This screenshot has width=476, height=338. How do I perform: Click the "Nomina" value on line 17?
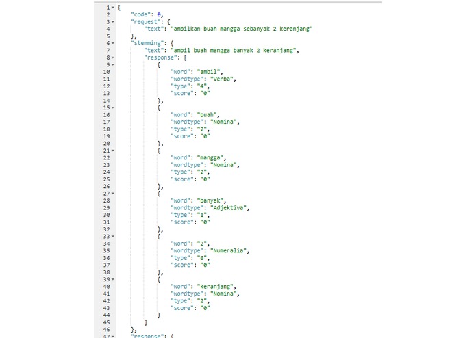point(223,122)
